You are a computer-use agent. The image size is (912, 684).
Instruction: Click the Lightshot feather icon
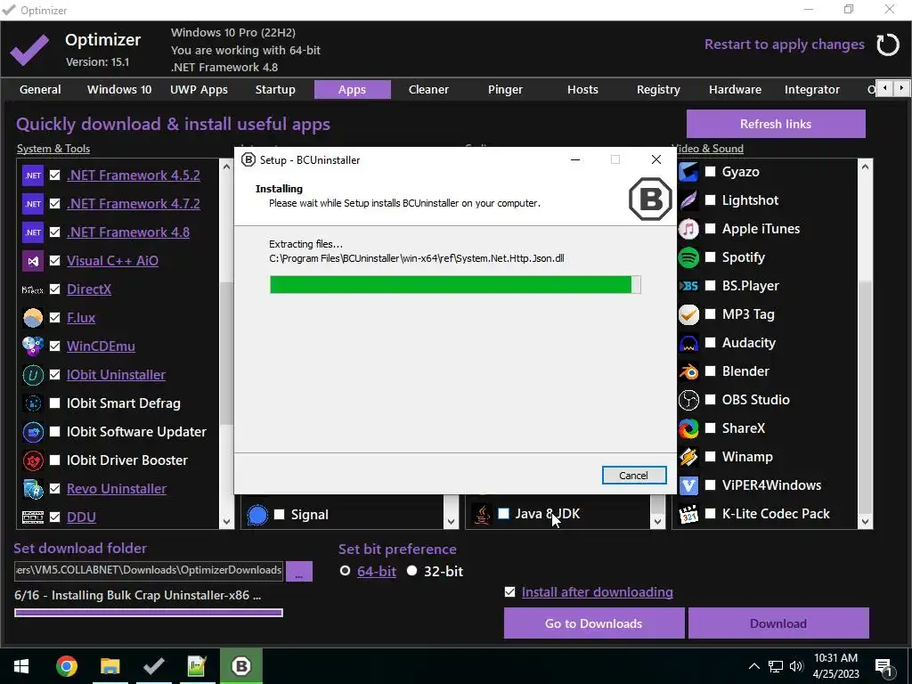click(688, 200)
